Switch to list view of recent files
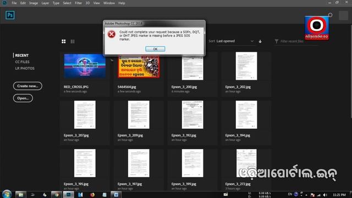The height and width of the screenshot is (198, 352). point(73,42)
